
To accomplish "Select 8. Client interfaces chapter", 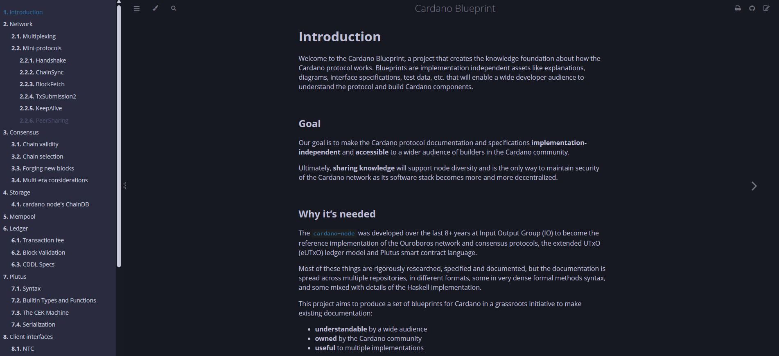I will 28,337.
